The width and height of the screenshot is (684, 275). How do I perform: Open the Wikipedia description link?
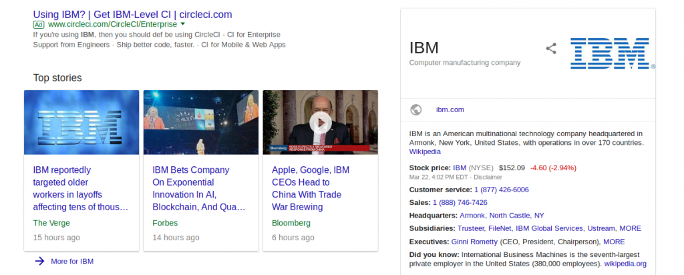click(x=425, y=152)
